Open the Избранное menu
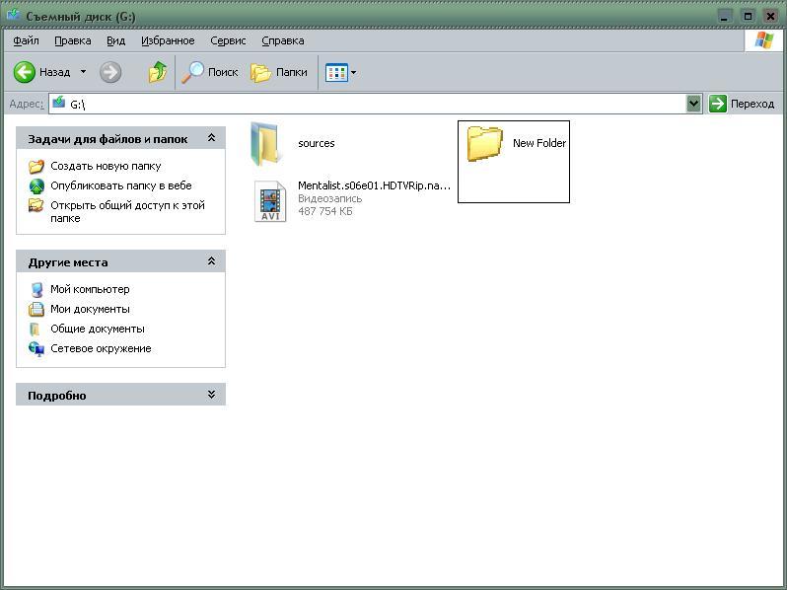 (168, 40)
